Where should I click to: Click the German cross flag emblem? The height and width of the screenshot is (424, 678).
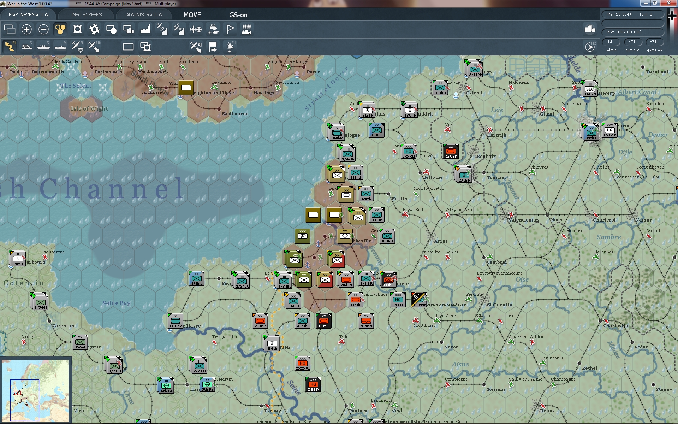[672, 16]
